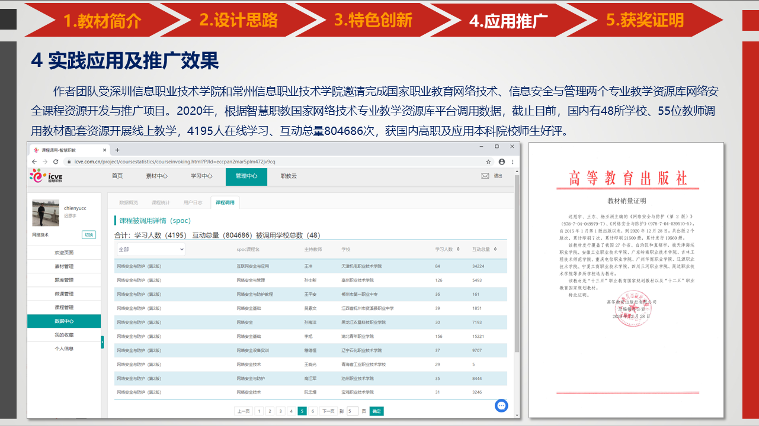Select 数据中心 in the sidebar

click(x=64, y=321)
